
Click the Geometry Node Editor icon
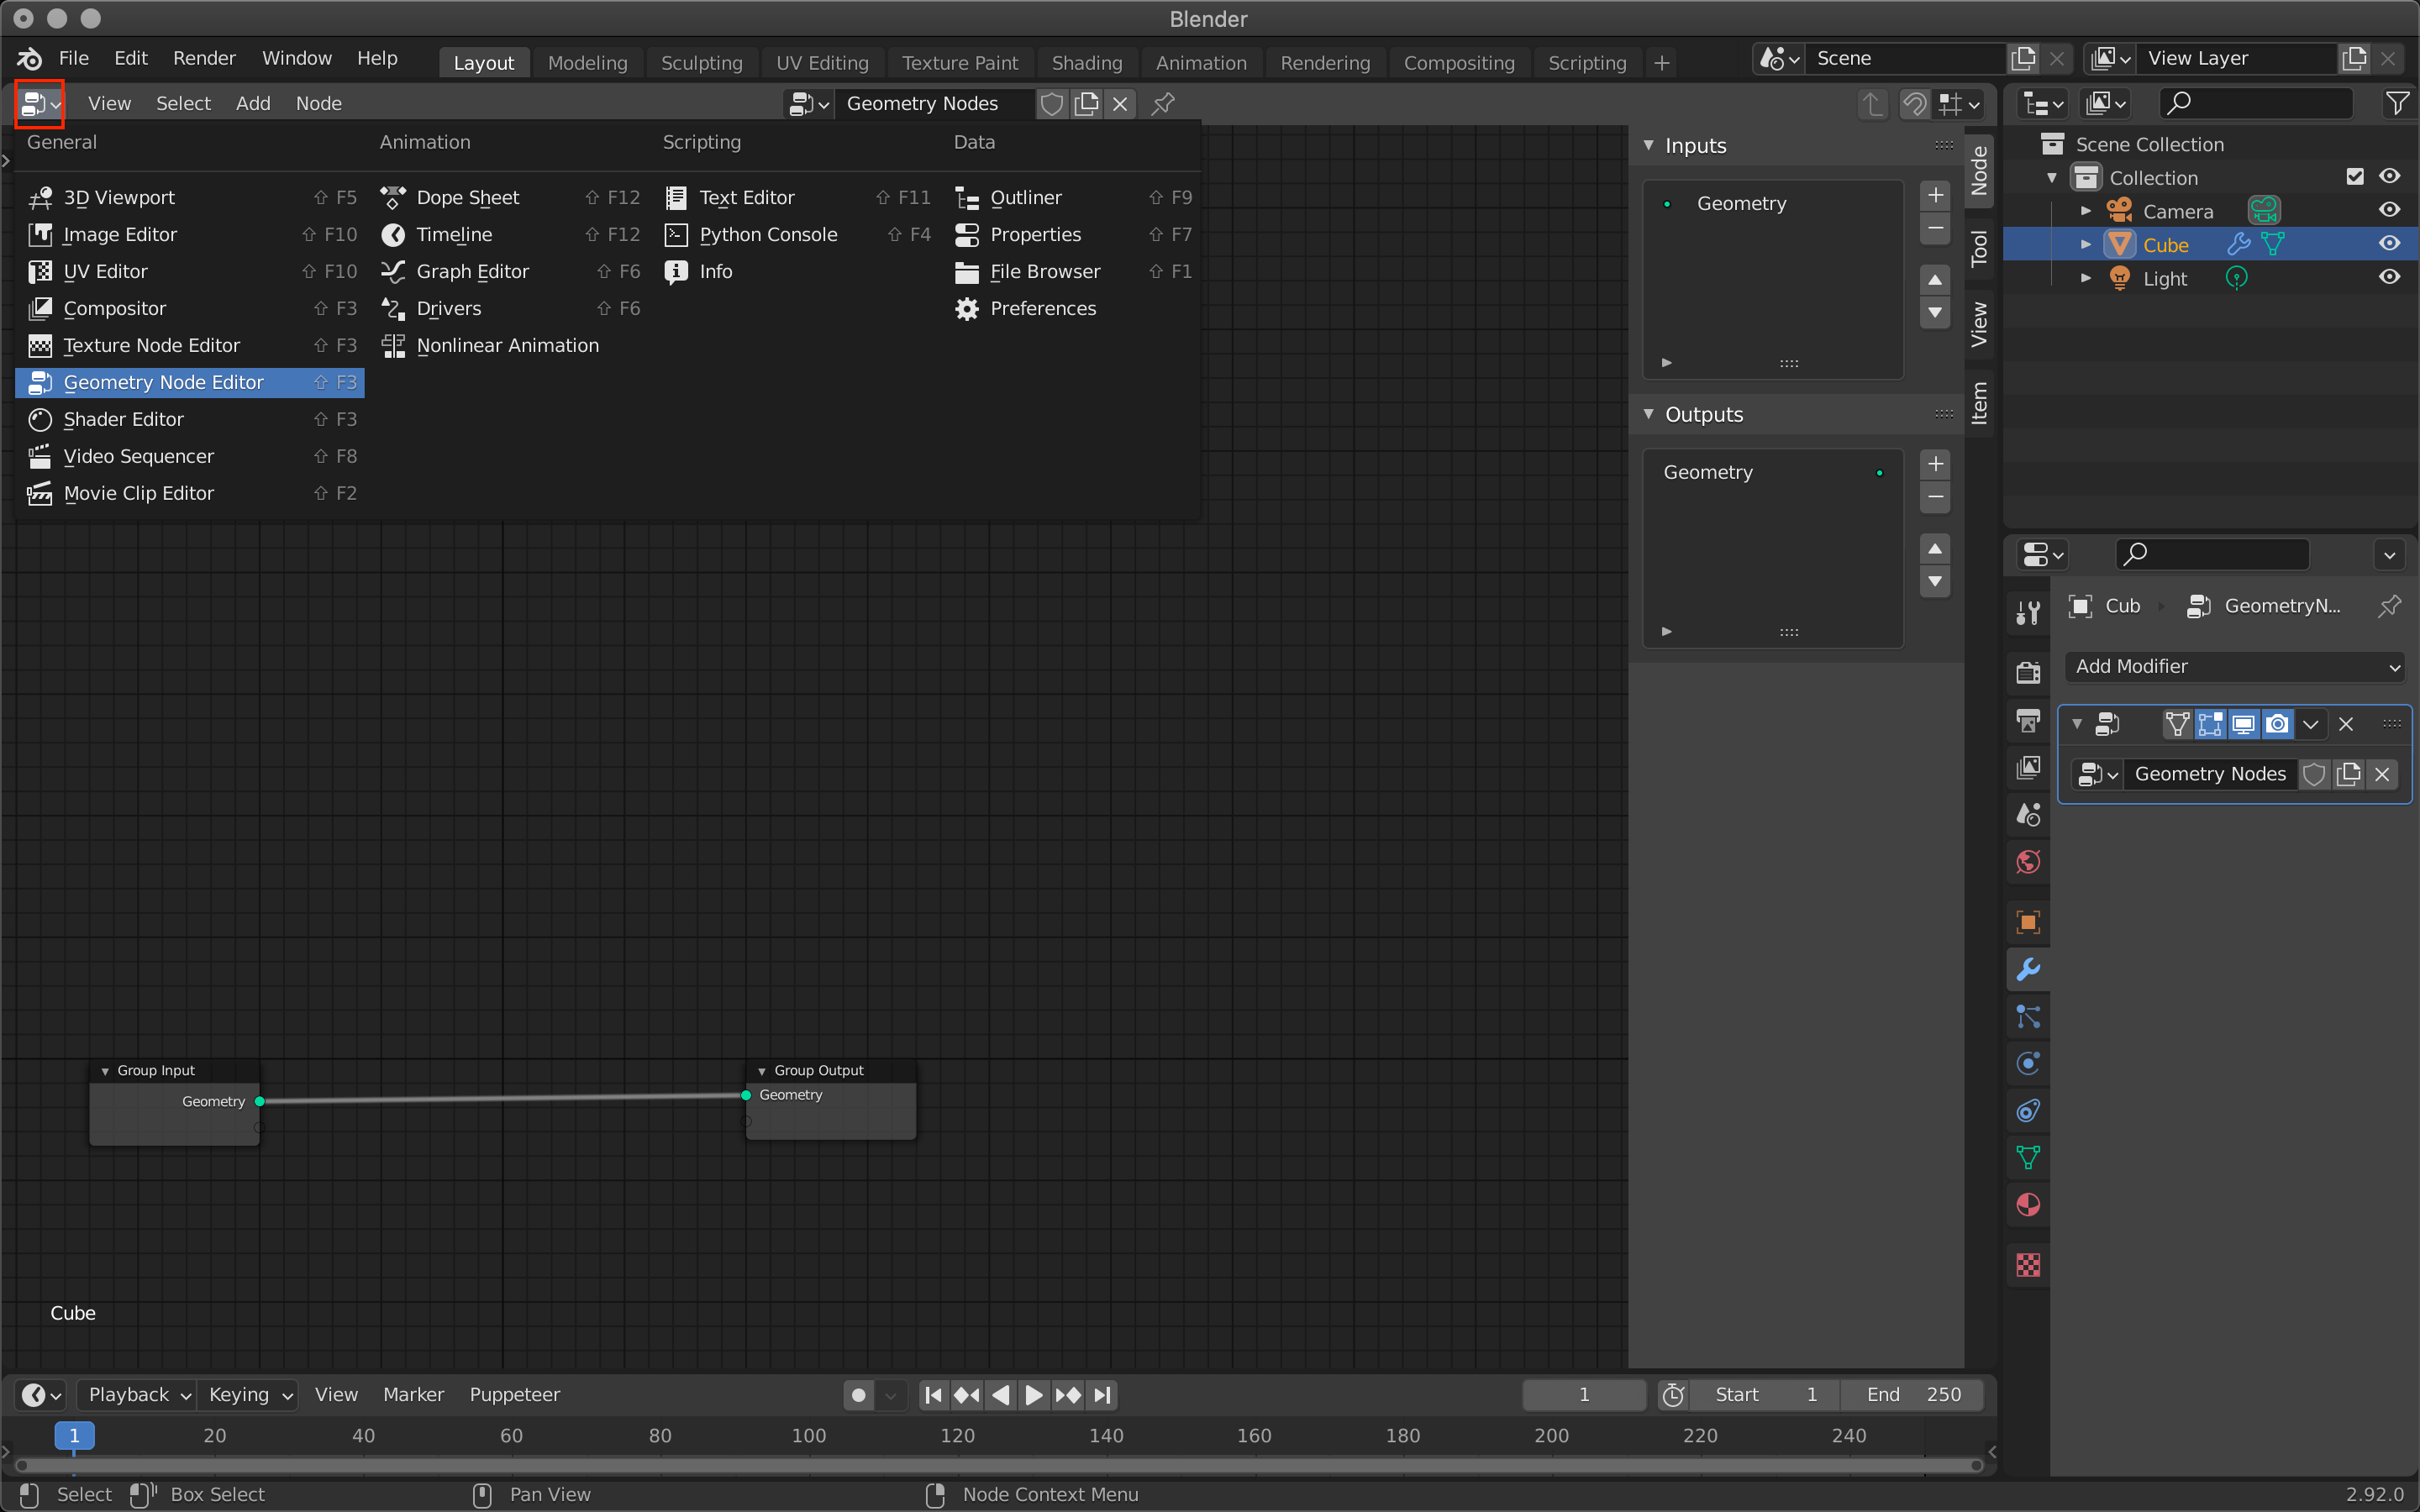point(39,381)
